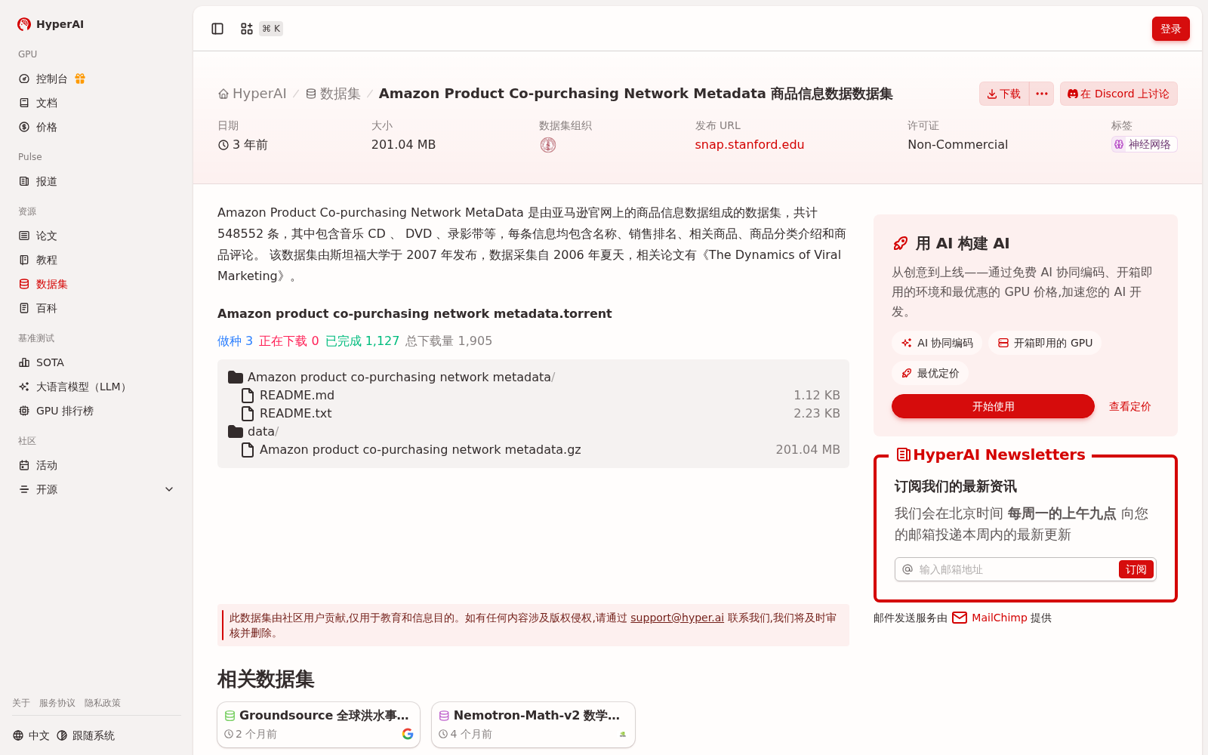Click AI 协同编码 chip

pyautogui.click(x=936, y=343)
